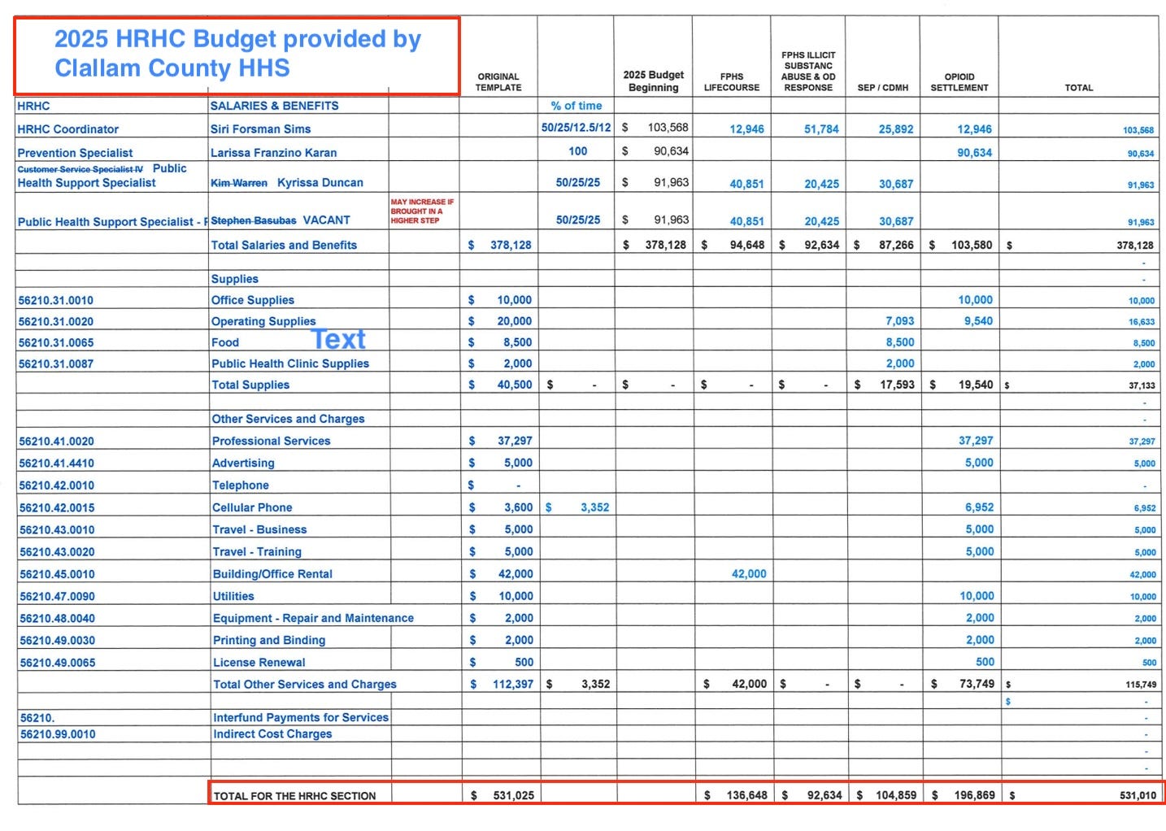Select "Public Health Clinic Supplies" row label

(290, 363)
